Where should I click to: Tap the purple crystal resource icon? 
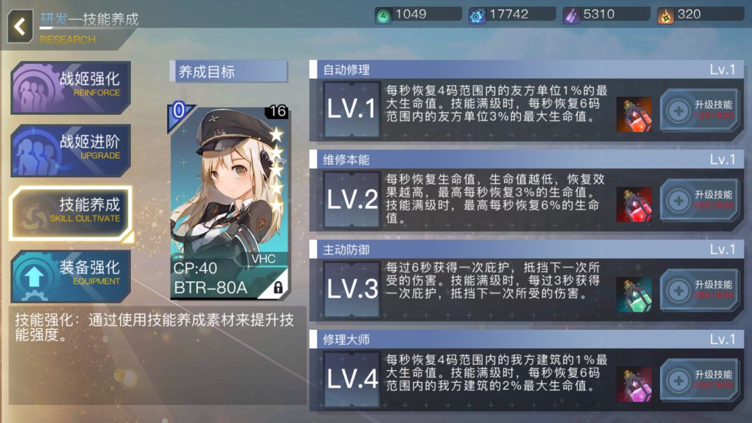coord(571,16)
